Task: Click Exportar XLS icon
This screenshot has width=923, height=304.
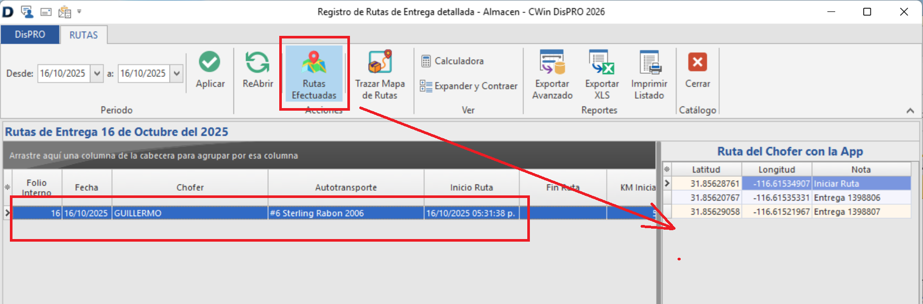Action: [x=602, y=62]
